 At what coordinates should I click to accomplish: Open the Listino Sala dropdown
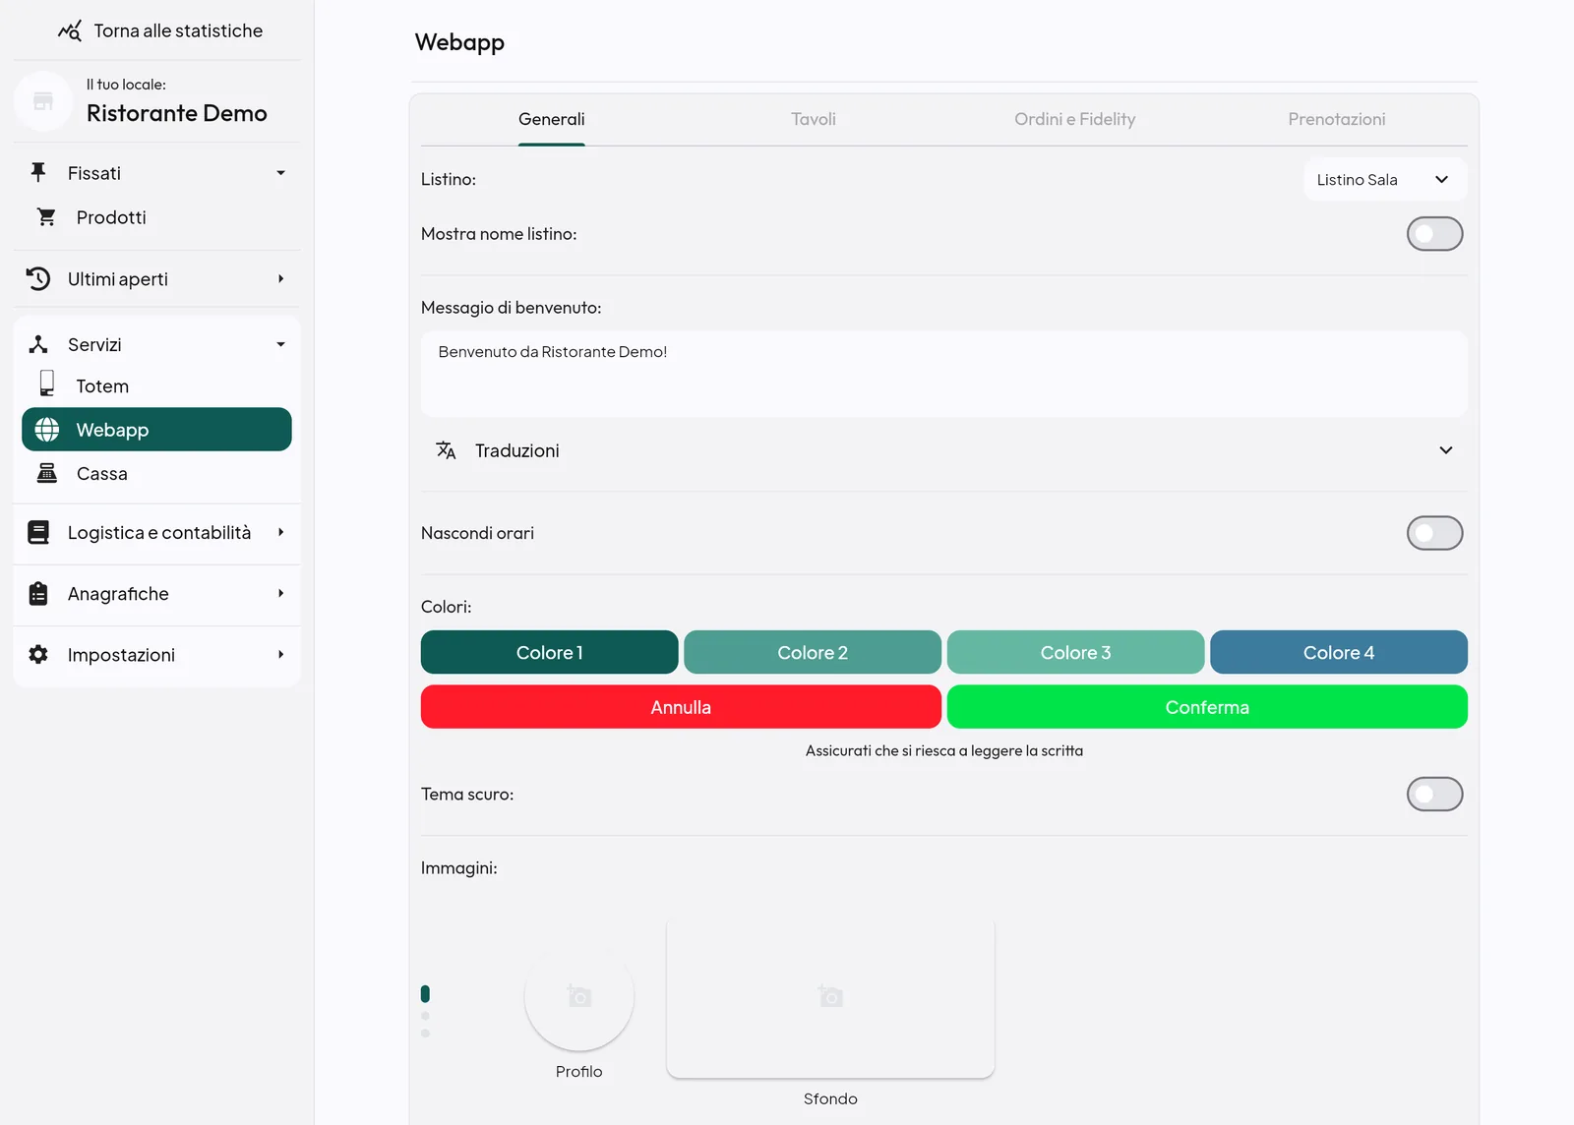tap(1385, 180)
